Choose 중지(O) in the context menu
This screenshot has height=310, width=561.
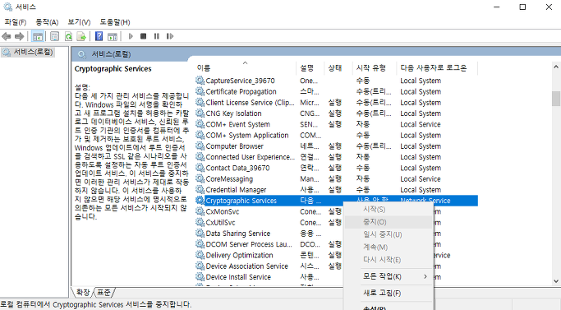click(x=389, y=222)
